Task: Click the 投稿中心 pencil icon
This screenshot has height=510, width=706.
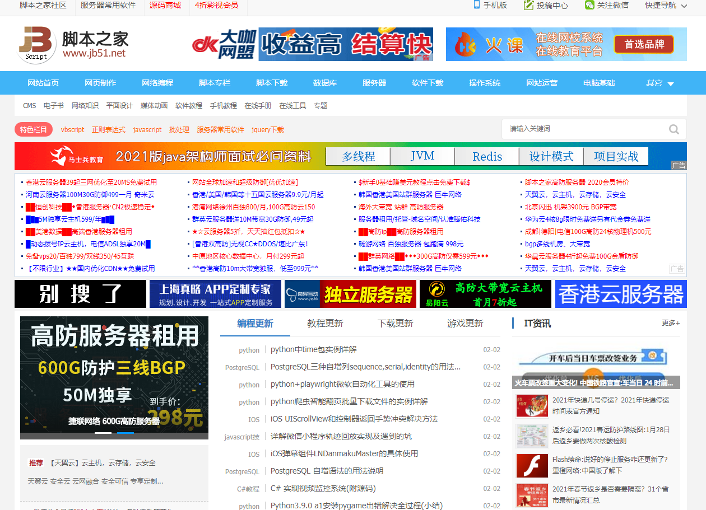Action: coord(527,6)
